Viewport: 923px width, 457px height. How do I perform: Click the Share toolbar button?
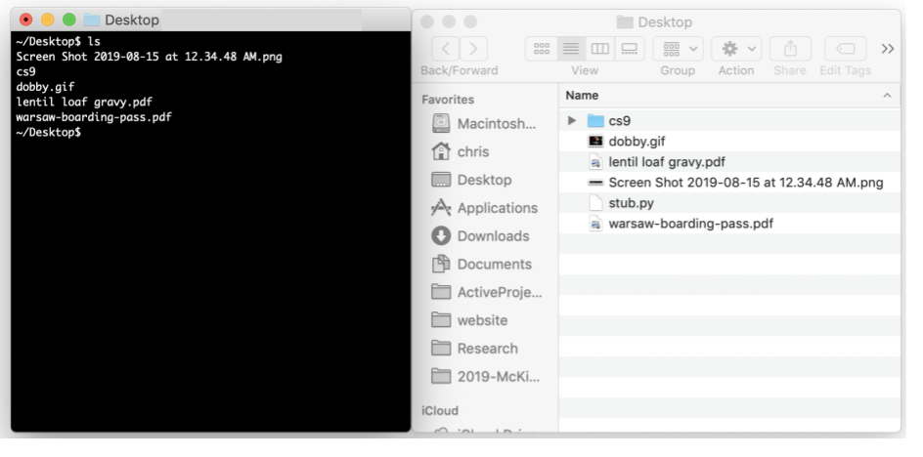click(790, 49)
